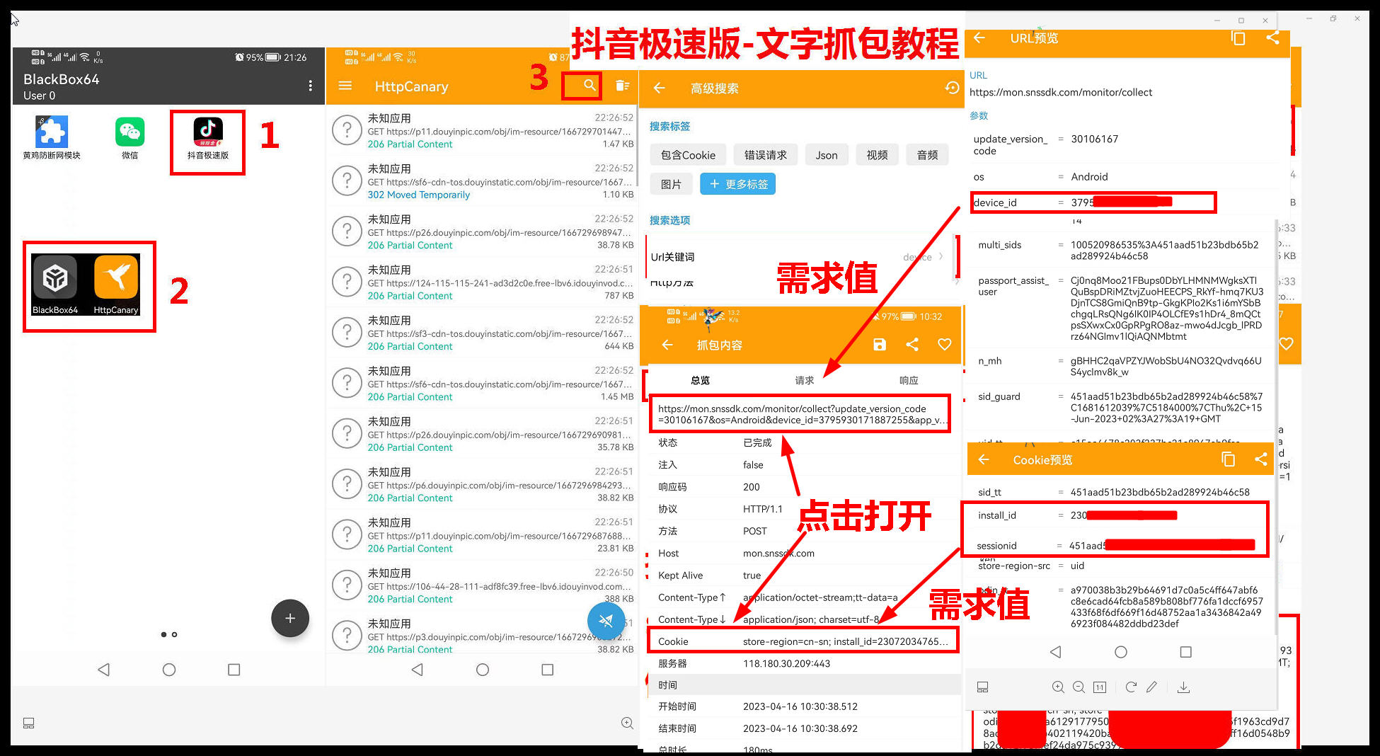
Task: Expand the Url关键词 row chevron
Action: pos(941,257)
